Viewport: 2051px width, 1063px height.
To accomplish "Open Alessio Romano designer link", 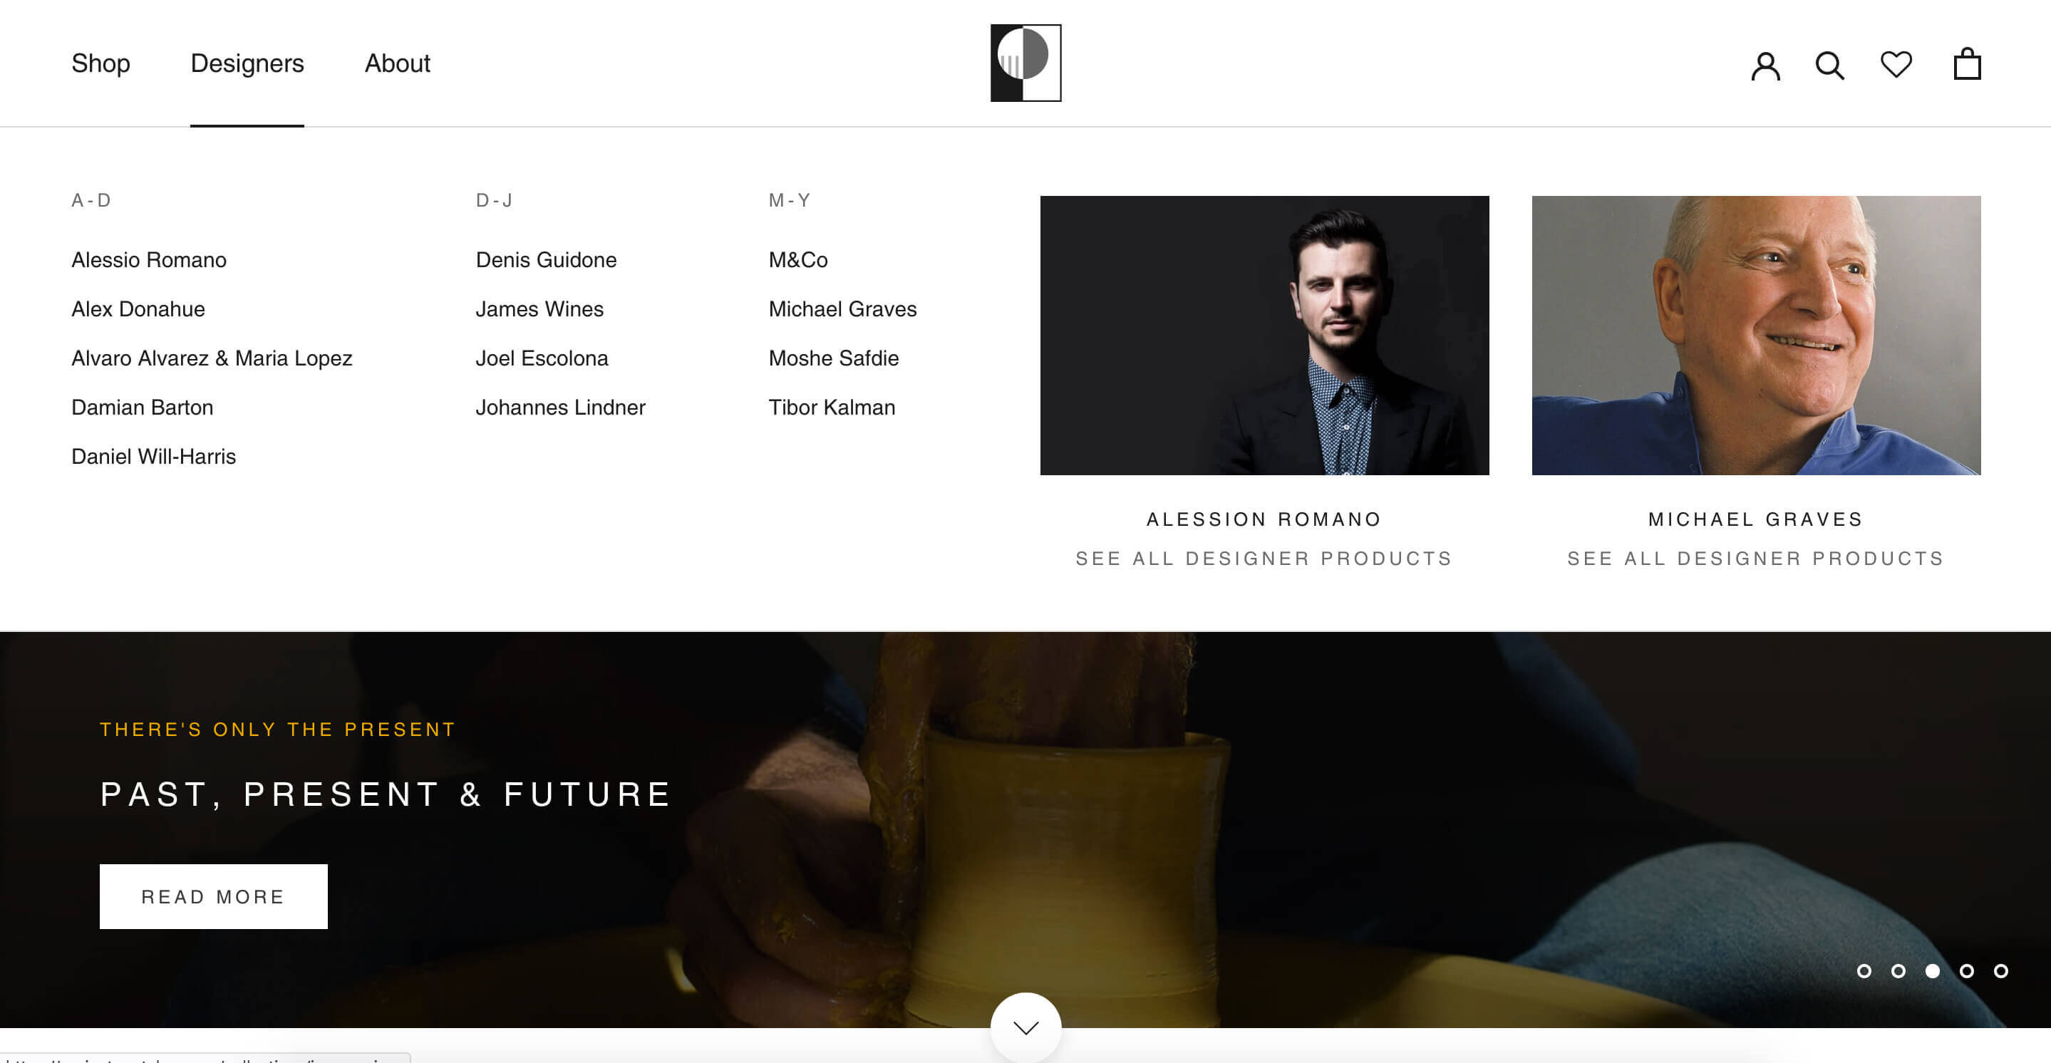I will (149, 259).
